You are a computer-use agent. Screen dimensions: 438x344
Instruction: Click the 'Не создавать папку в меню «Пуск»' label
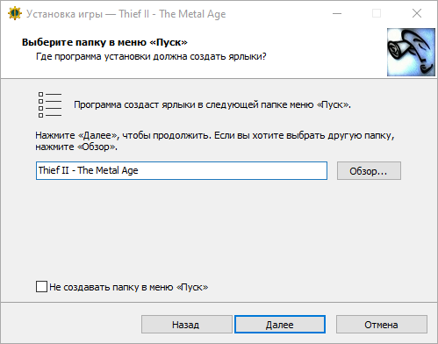(x=129, y=287)
